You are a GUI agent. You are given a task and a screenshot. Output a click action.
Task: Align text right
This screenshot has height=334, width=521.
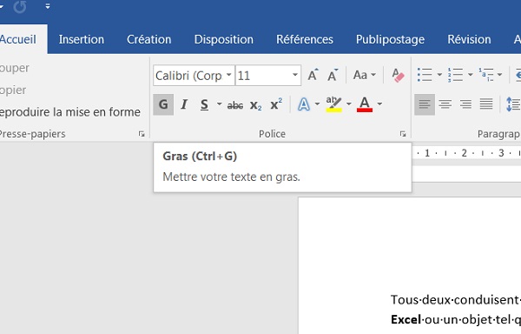tap(465, 104)
